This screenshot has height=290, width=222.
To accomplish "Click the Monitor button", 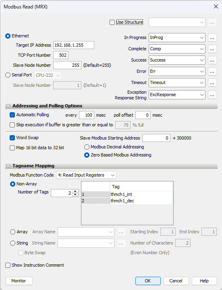I will 19,281.
